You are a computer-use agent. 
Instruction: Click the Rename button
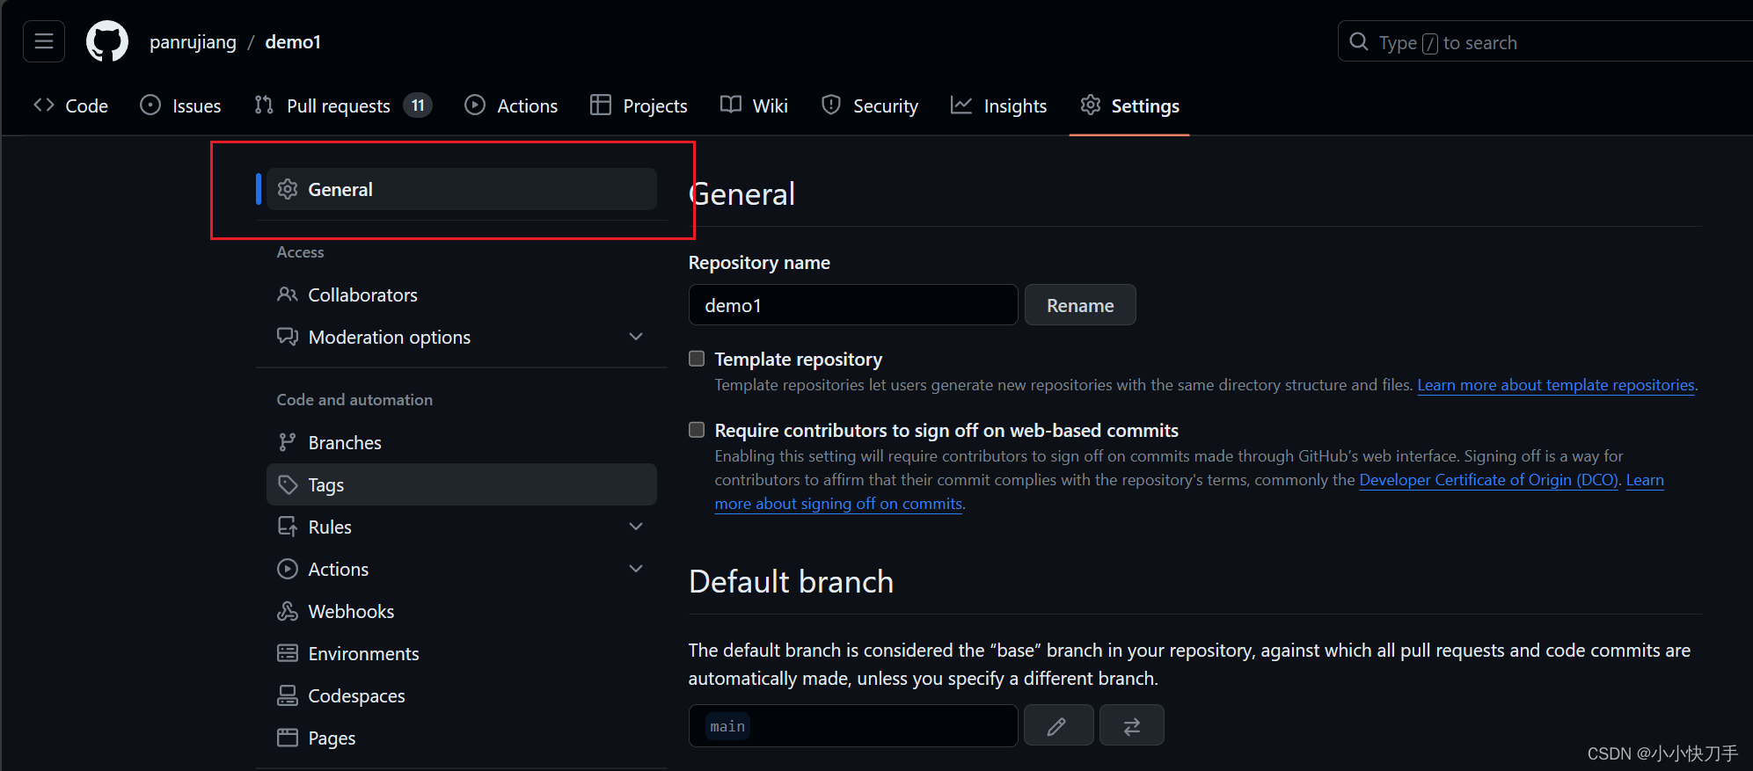point(1080,305)
